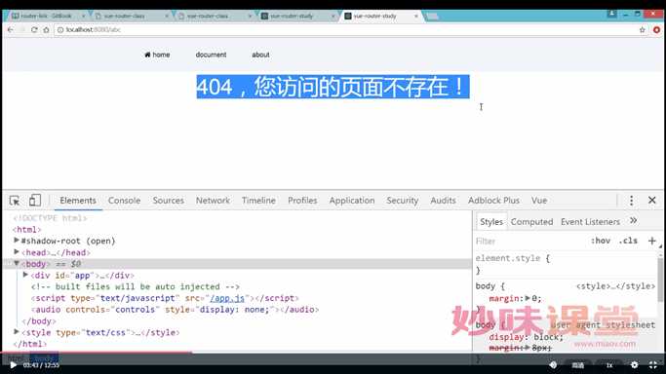
Task: Open the browser home page
Action: 46,30
